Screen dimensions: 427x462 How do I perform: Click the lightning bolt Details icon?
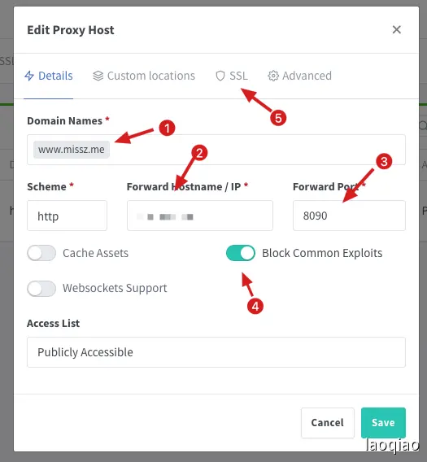[29, 76]
